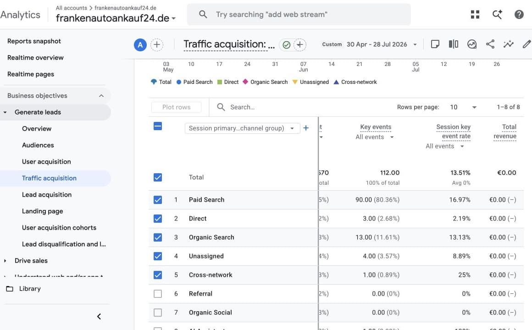Click the Analytics logo text
This screenshot has width=532, height=330.
pyautogui.click(x=20, y=15)
